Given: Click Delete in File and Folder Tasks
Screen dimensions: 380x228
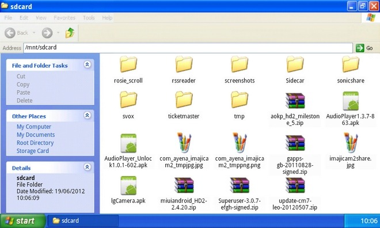Looking at the screenshot, I should [25, 101].
